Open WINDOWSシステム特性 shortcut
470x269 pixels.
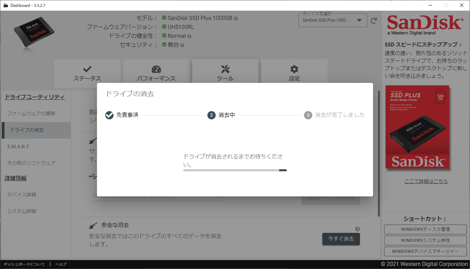[x=425, y=240]
